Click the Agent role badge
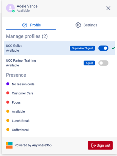 pyautogui.click(x=89, y=63)
